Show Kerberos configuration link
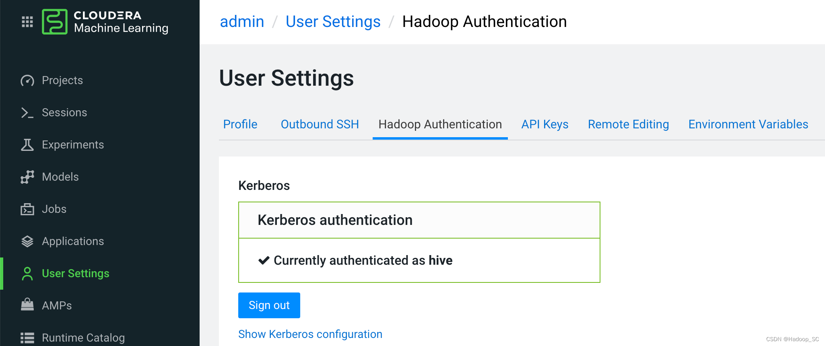825x346 pixels. pos(310,334)
